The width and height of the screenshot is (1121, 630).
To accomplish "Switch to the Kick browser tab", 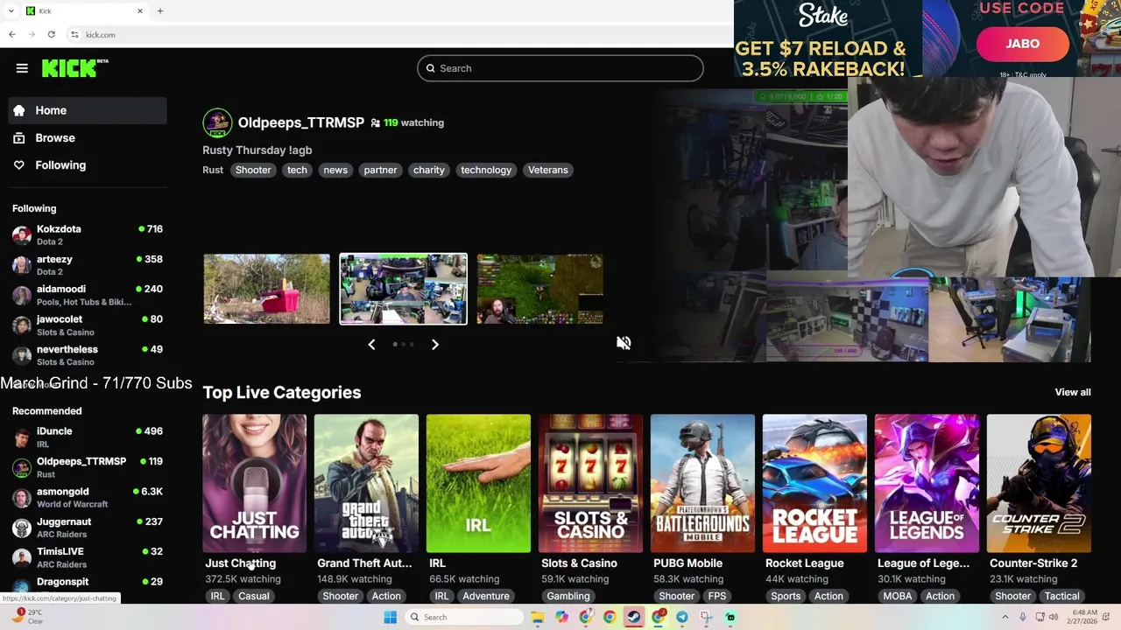I will tap(85, 10).
